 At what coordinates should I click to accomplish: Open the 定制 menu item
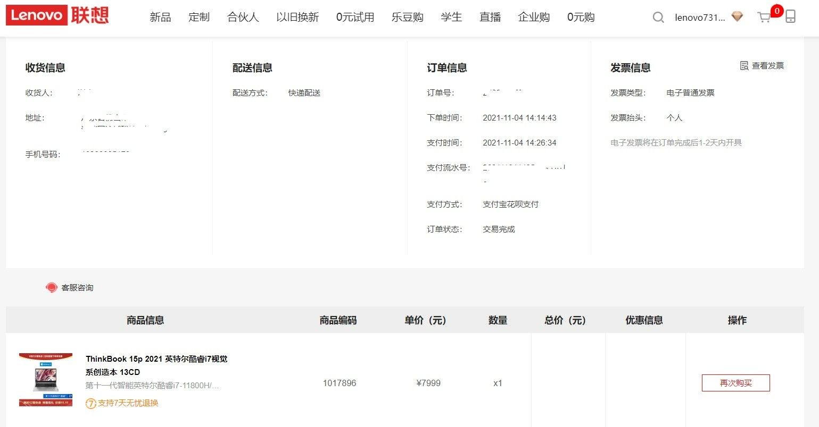[199, 17]
